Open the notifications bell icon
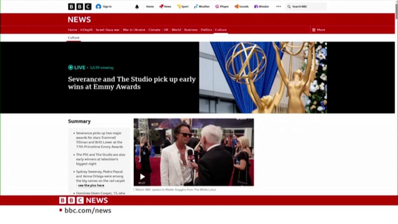Screen dimensions: 398x224 (x=137, y=7)
